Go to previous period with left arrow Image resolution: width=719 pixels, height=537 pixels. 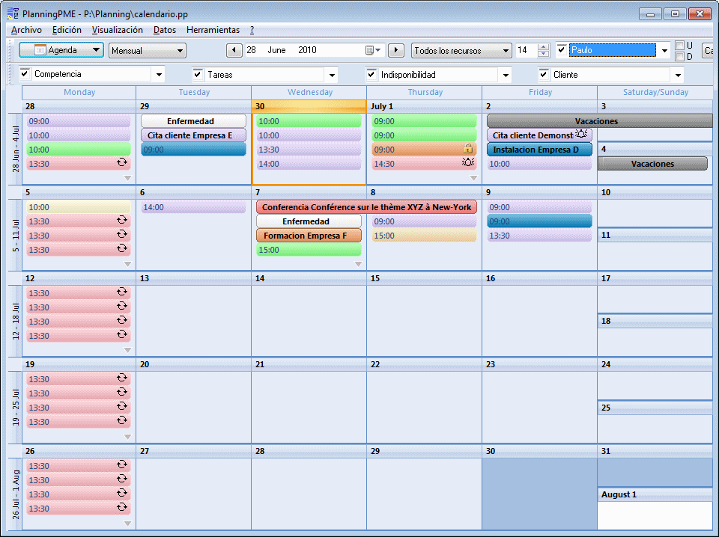pos(234,49)
